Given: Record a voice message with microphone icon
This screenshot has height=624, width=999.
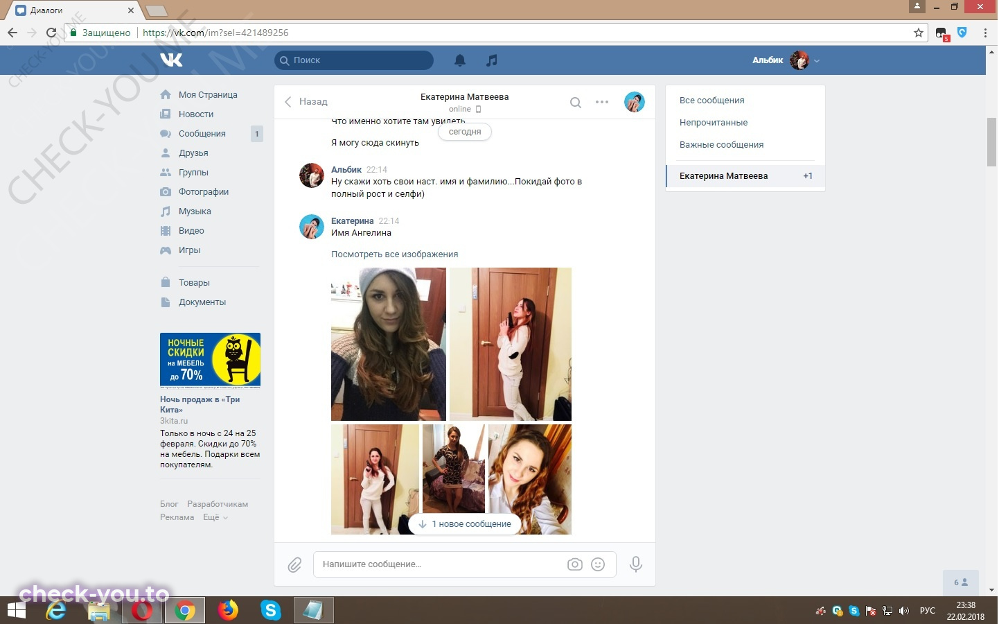Looking at the screenshot, I should coord(635,564).
